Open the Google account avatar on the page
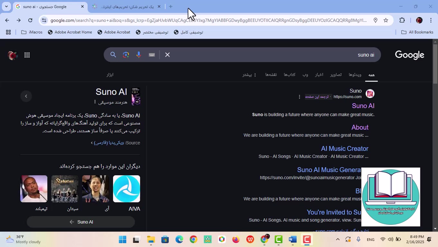Image resolution: width=438 pixels, height=247 pixels. coord(13,55)
